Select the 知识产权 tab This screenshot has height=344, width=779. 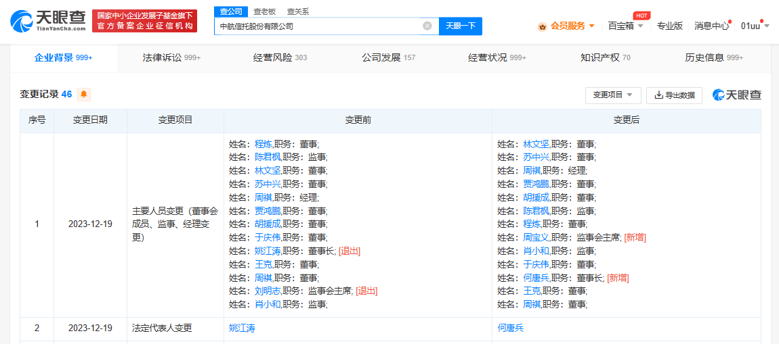coord(605,57)
